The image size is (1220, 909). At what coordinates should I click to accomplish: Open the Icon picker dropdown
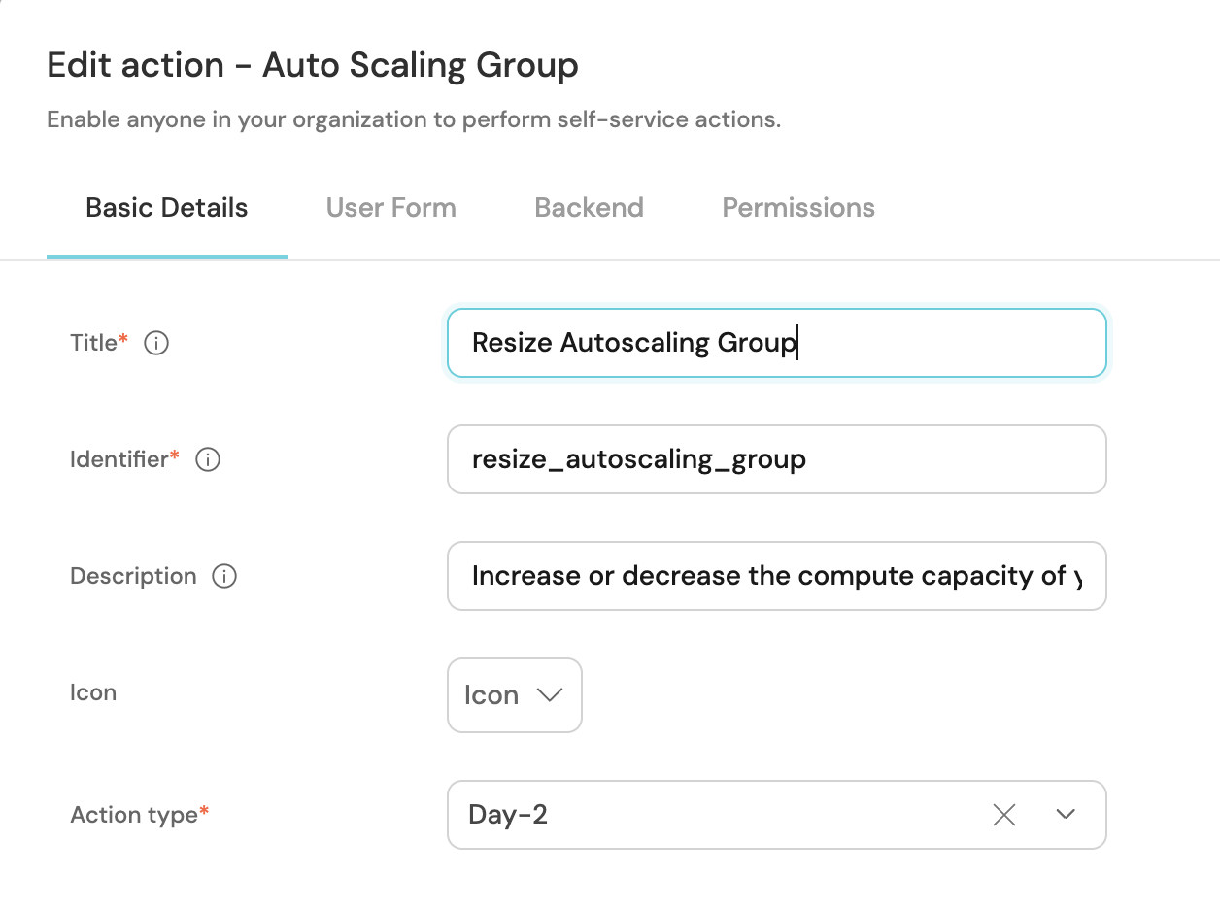tap(514, 695)
